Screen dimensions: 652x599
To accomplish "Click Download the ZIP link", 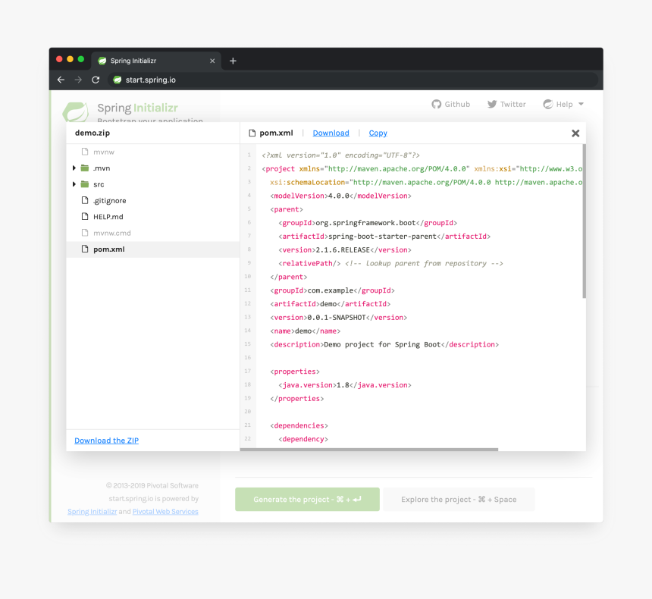I will (106, 441).
